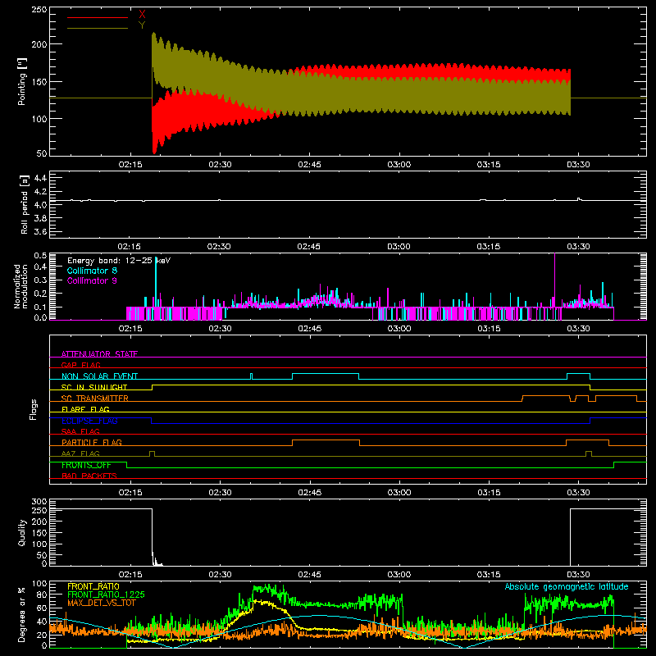Click the 03:00 tick under modulation plot

(x=399, y=329)
